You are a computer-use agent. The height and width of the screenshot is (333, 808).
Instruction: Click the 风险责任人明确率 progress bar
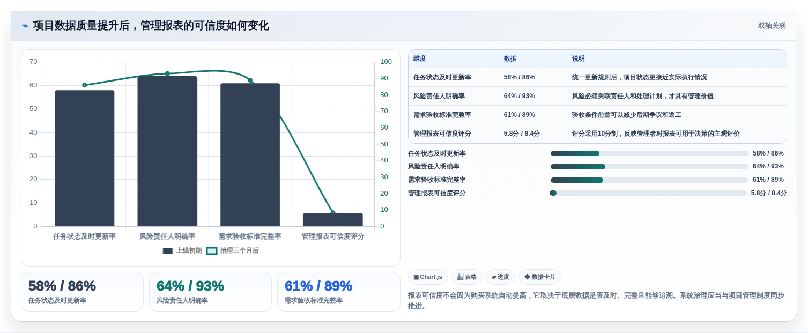click(649, 167)
